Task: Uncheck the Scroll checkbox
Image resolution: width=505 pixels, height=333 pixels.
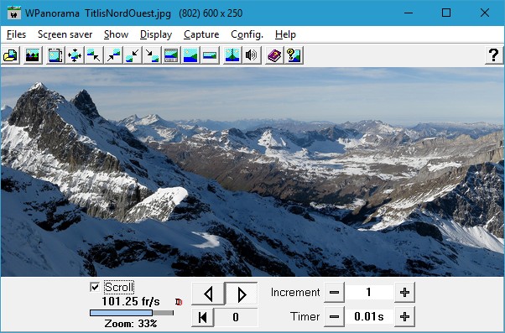Action: [95, 287]
